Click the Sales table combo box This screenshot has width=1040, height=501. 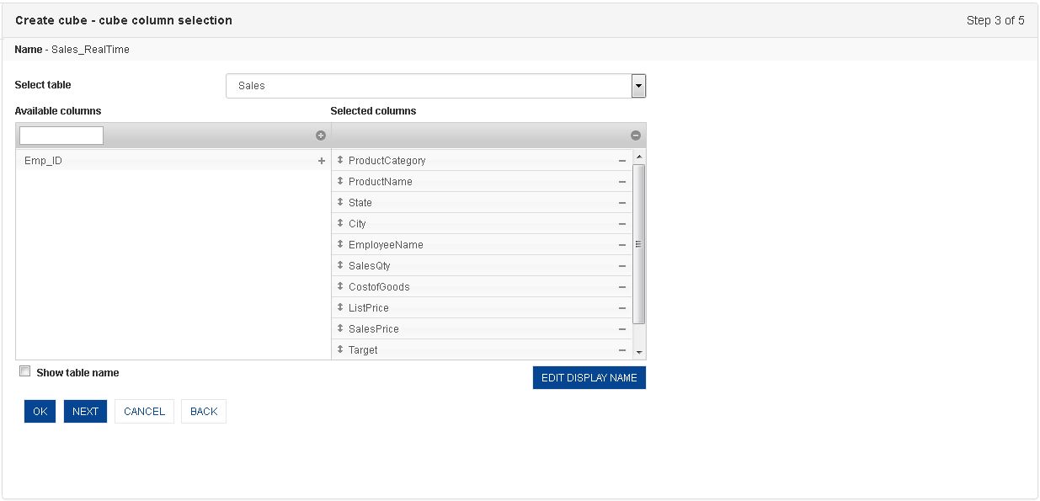[x=436, y=86]
